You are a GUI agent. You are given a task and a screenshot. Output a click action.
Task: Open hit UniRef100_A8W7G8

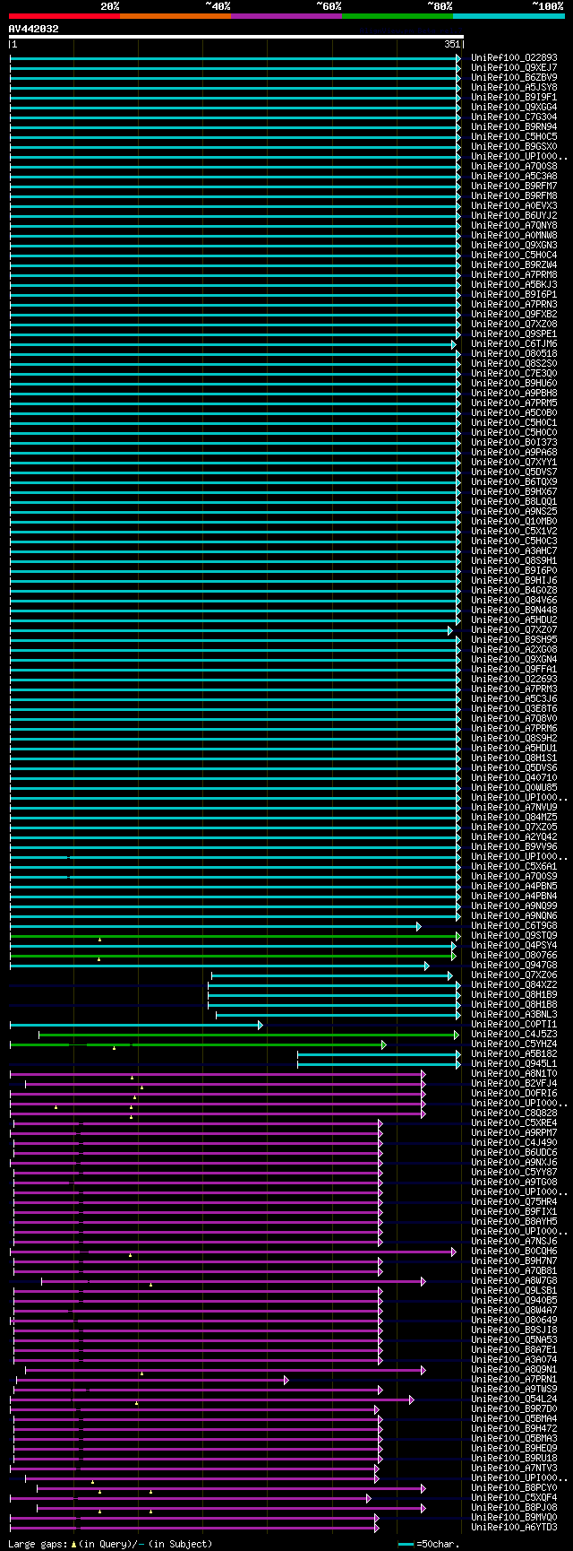pos(514,1281)
